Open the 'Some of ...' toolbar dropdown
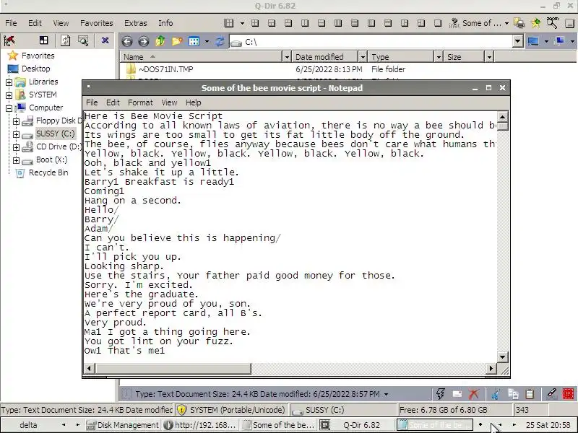The image size is (578, 433). 507,23
